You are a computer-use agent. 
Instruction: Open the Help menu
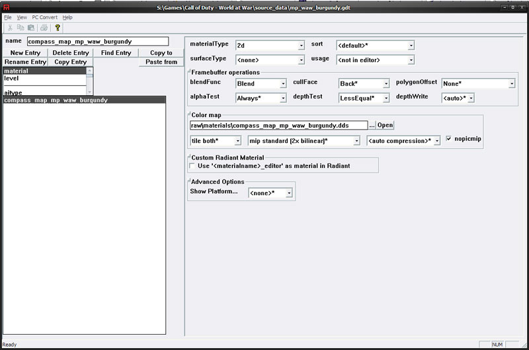coord(67,17)
